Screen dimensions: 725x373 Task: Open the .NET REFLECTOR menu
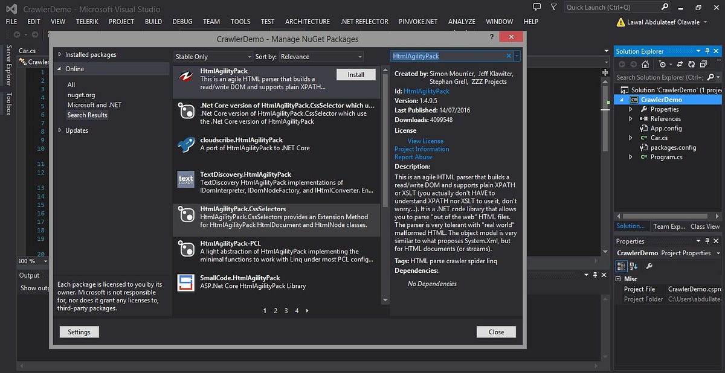pos(364,22)
